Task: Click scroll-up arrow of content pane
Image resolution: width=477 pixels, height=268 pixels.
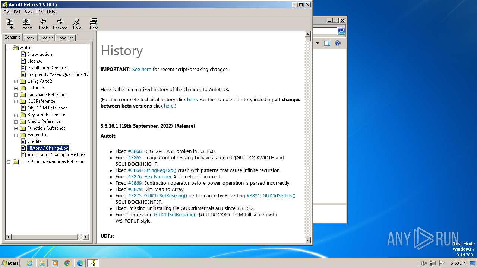Action: click(x=308, y=34)
